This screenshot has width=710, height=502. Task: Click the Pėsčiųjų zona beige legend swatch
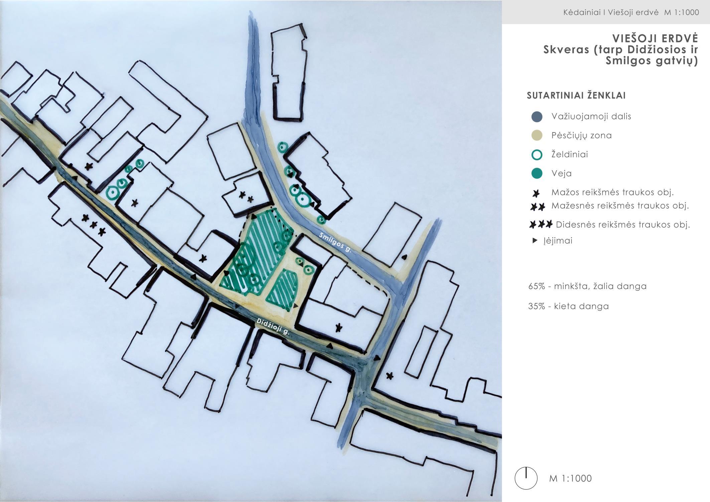point(537,136)
